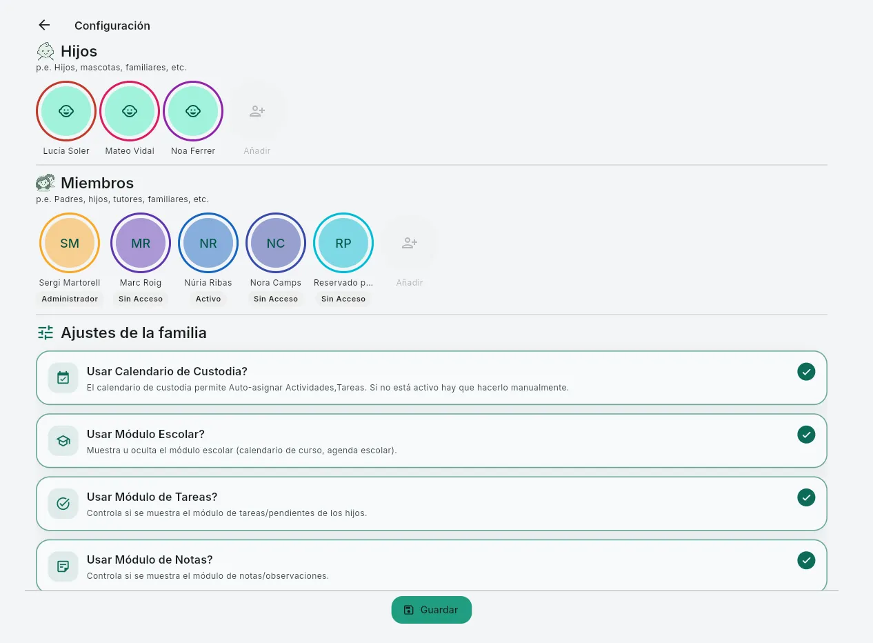Click the school module graduation cap icon

(x=63, y=441)
